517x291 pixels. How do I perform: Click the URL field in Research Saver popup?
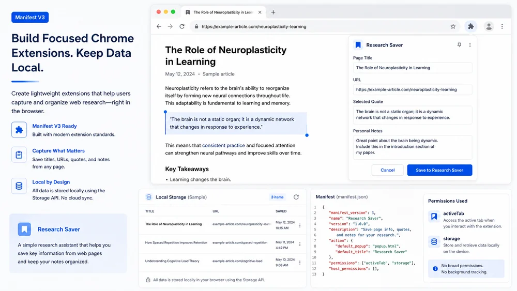pos(413,89)
